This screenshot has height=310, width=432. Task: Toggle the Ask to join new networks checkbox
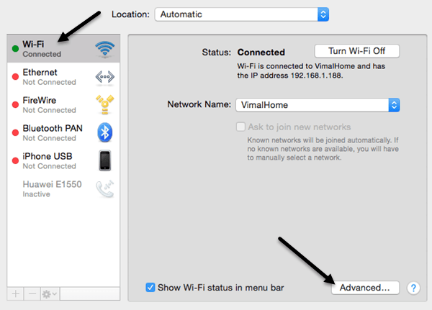pos(240,127)
